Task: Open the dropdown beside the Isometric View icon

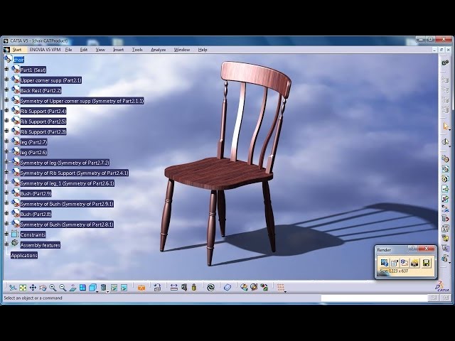Action: click(97, 291)
